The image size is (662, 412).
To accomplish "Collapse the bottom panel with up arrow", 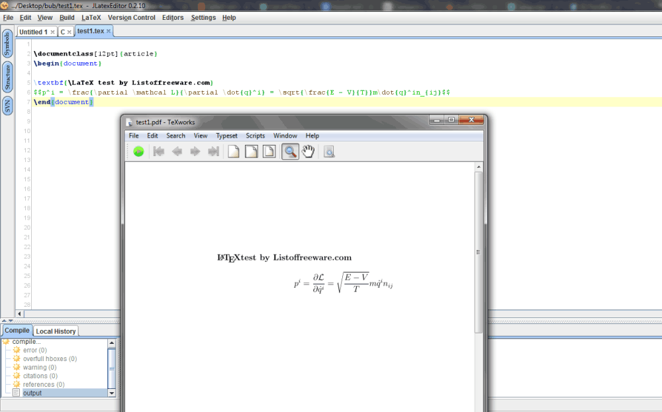I will click(x=4, y=321).
